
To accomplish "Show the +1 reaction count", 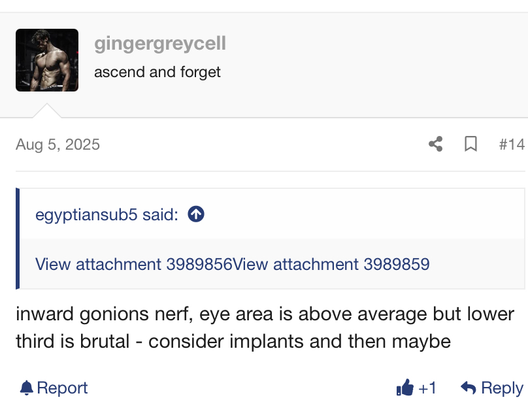I will (427, 388).
